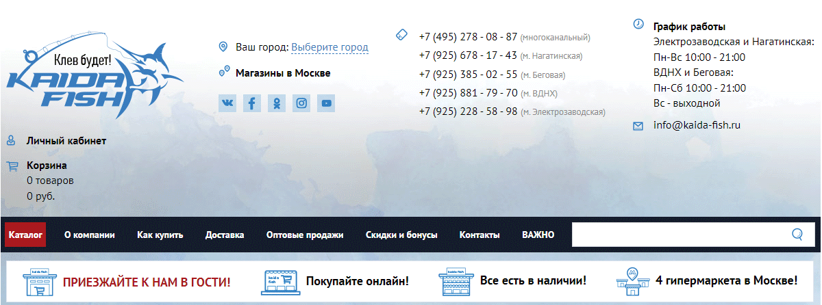Go to the Контакты page
This screenshot has width=822, height=305.
click(480, 235)
